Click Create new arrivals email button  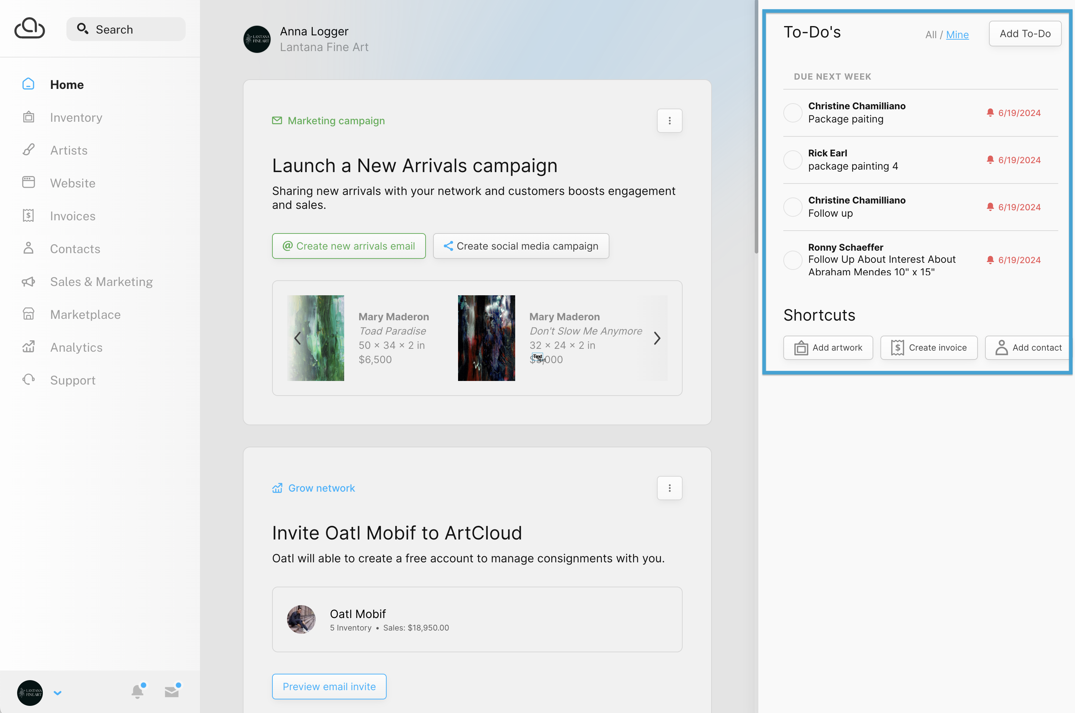pyautogui.click(x=349, y=246)
